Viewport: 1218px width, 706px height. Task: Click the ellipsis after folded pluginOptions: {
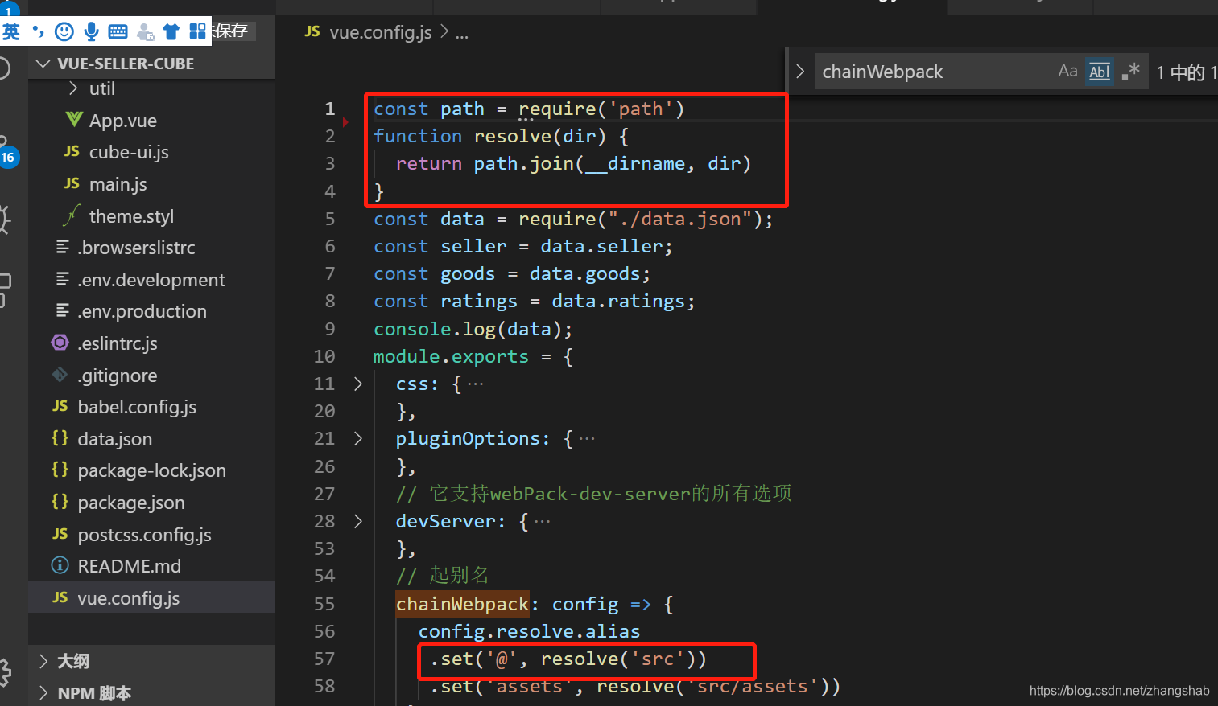click(x=587, y=439)
